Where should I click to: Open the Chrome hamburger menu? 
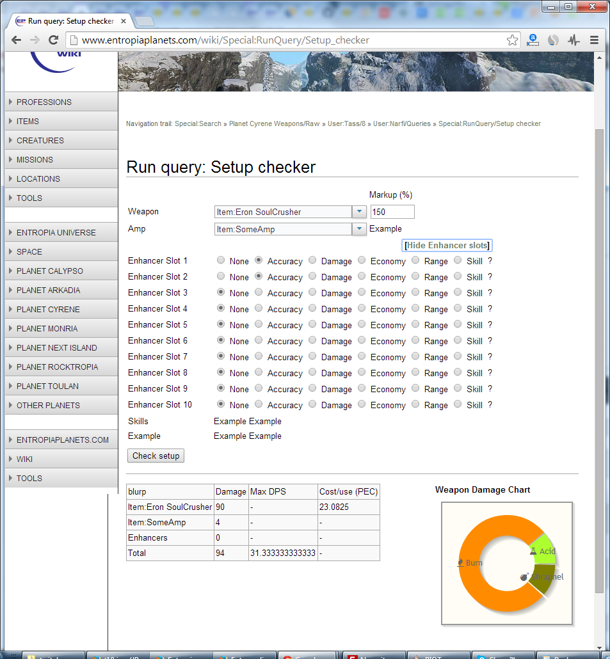[x=594, y=40]
